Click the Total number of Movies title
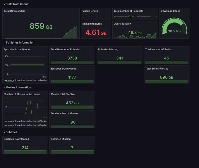The image size is (199, 168). pos(64,114)
